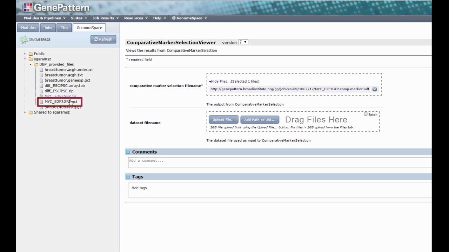449x252 pixels.
Task: Click the GenomeSpace logo in sidebar
Action: (x=35, y=40)
